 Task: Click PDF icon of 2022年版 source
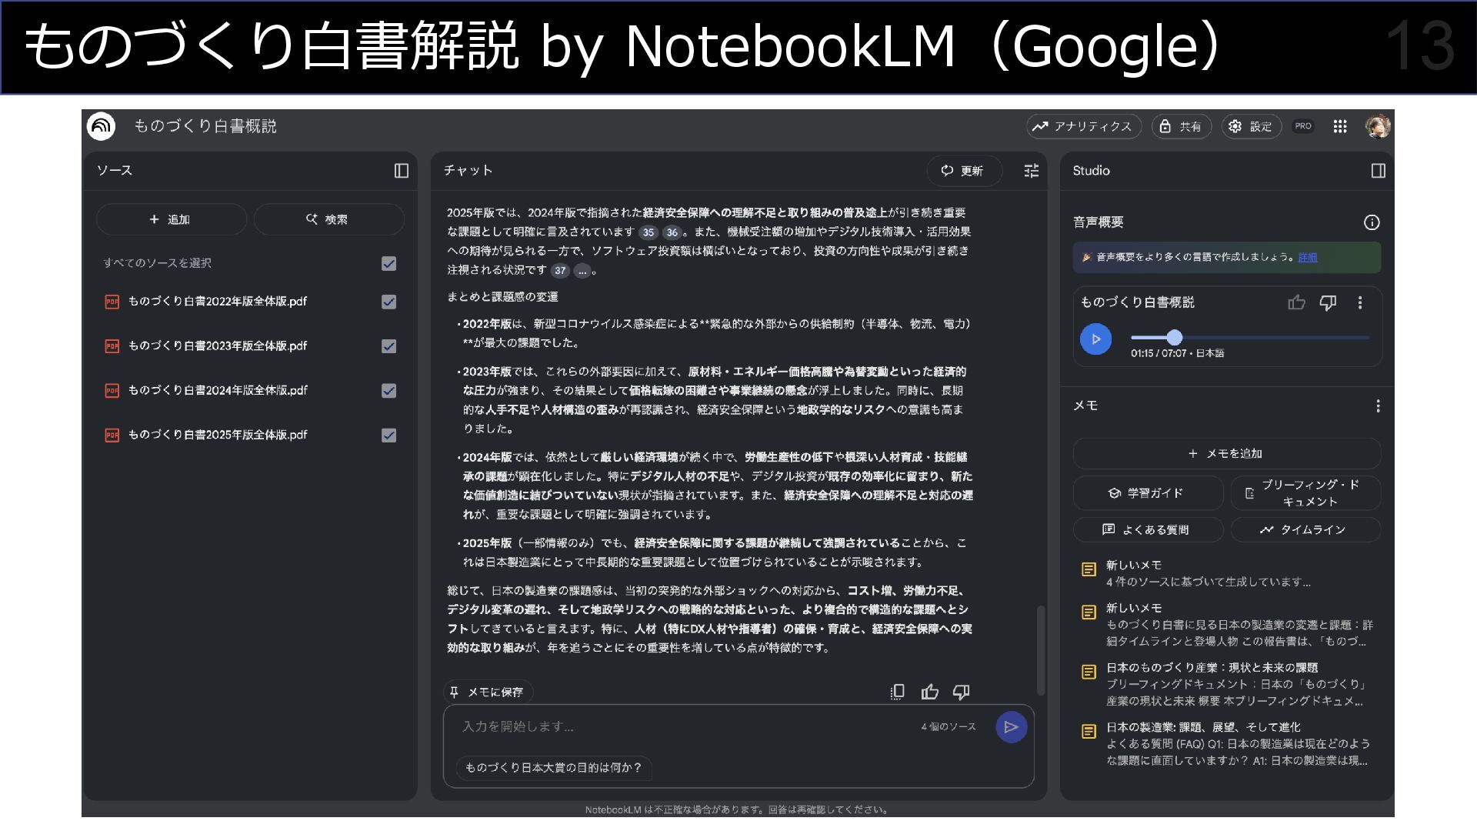point(112,302)
